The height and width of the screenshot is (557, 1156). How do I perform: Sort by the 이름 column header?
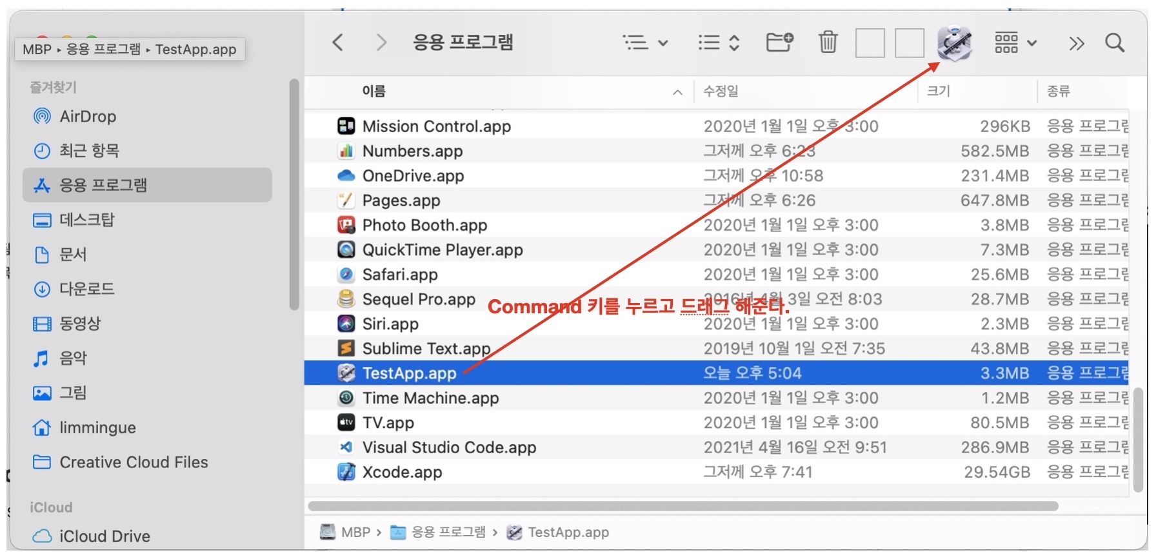click(x=374, y=92)
